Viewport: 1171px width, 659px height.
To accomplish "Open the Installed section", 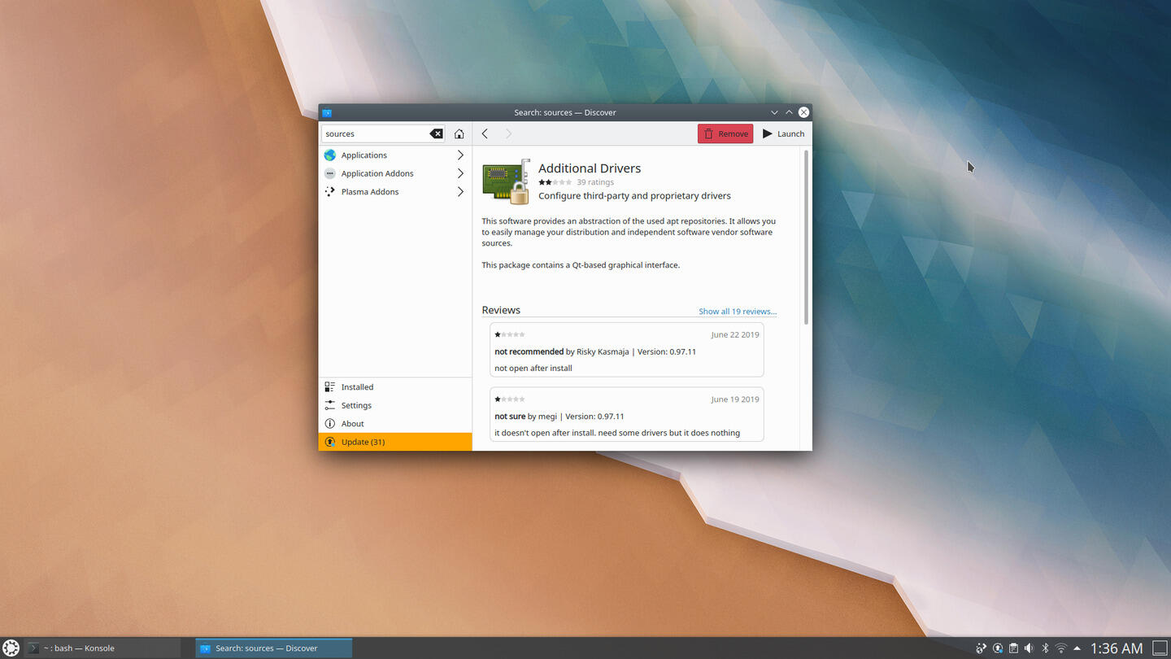I will (x=395, y=387).
